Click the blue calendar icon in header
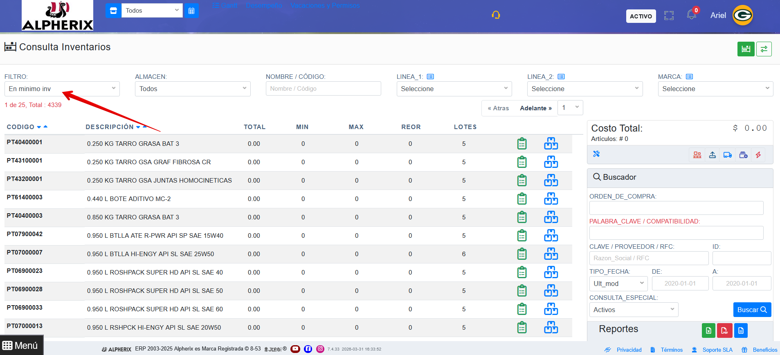 click(191, 11)
